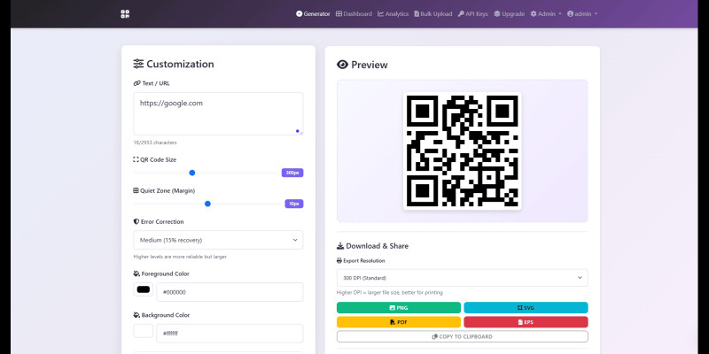Download the QR code as PDF
Image resolution: width=709 pixels, height=354 pixels.
[399, 322]
